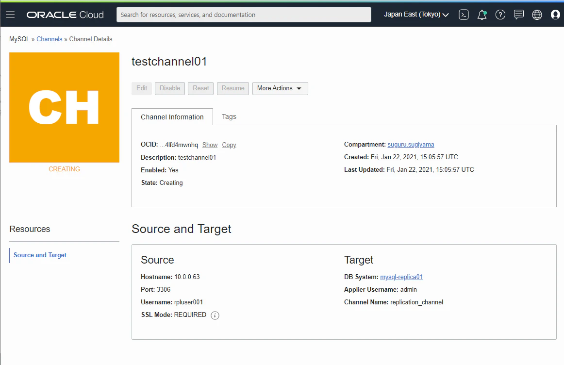Show the full OCID

pos(210,145)
